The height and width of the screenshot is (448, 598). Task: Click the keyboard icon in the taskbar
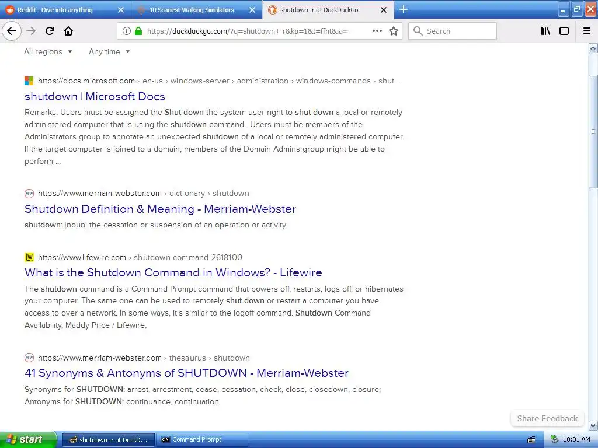(531, 440)
